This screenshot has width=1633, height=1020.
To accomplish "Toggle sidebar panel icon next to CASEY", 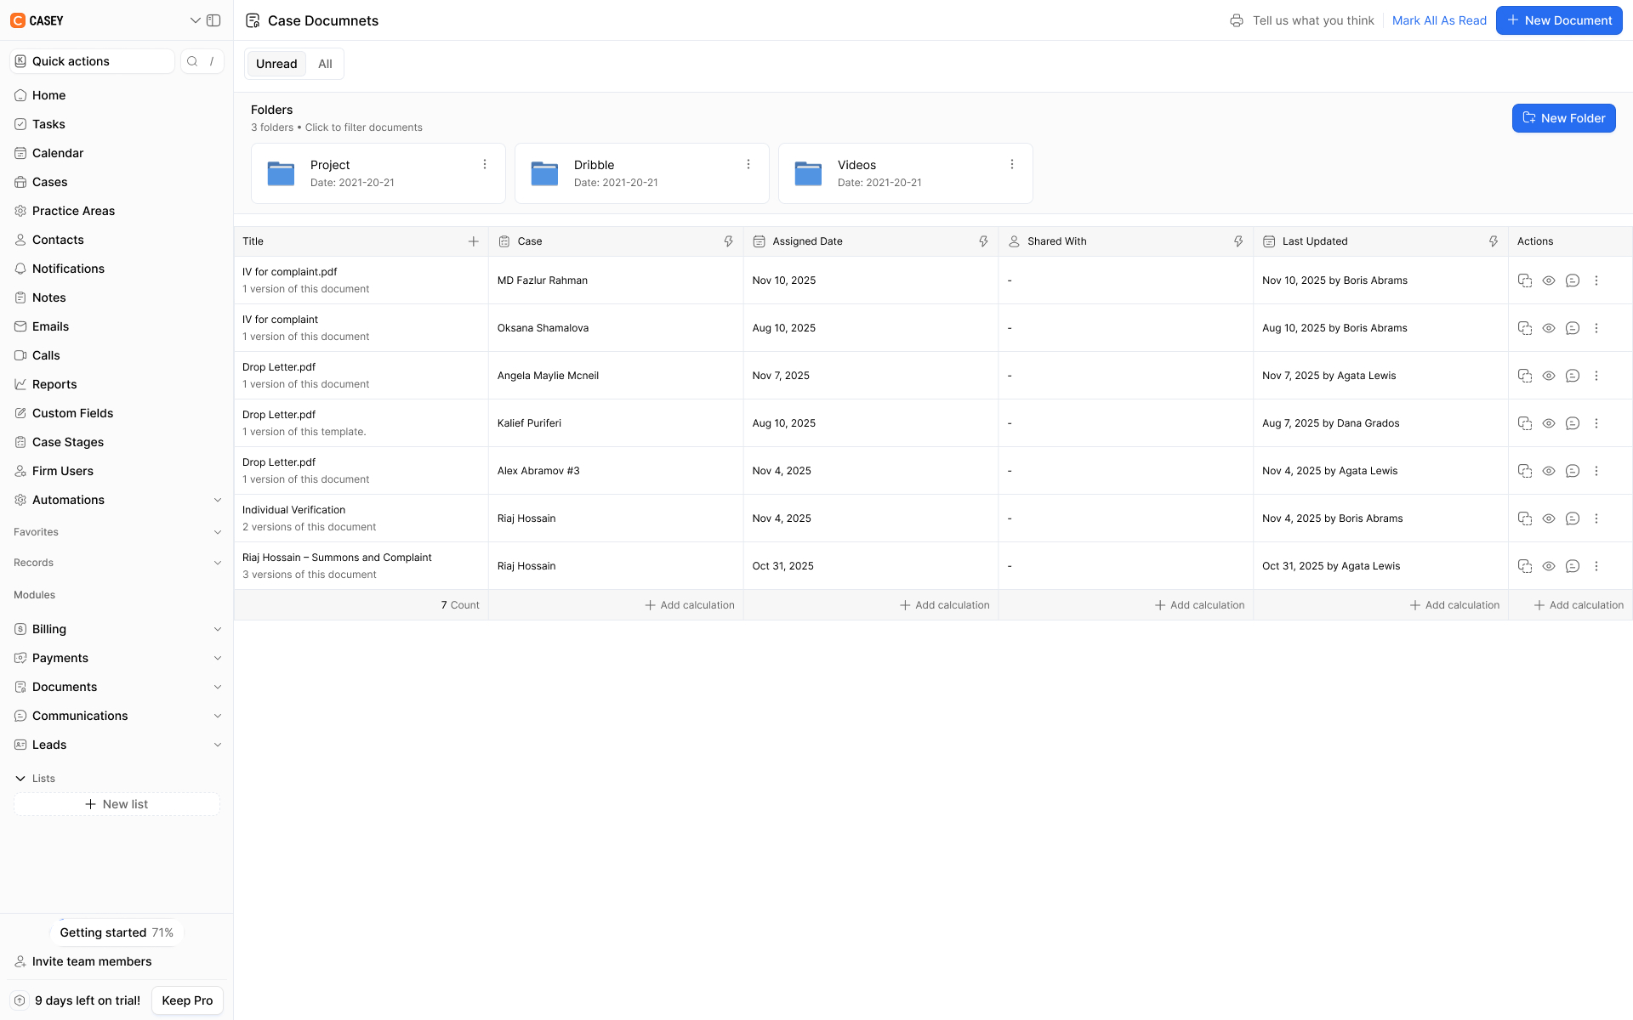I will point(213,20).
